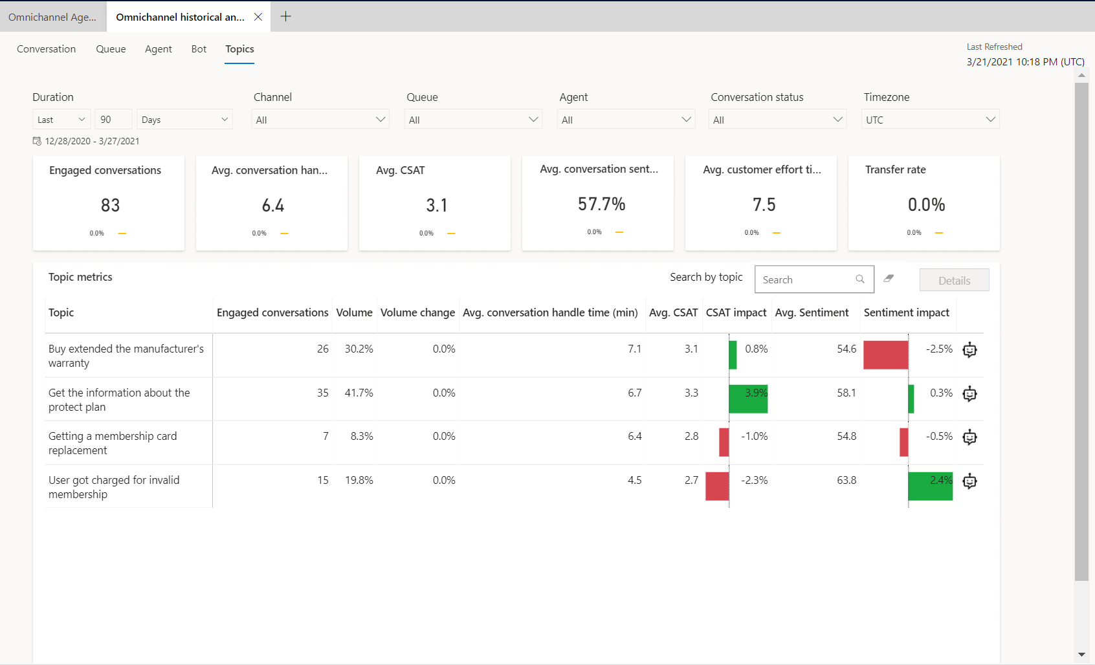Sort by Engaged conversations column header
This screenshot has height=665, width=1095.
[x=272, y=312]
